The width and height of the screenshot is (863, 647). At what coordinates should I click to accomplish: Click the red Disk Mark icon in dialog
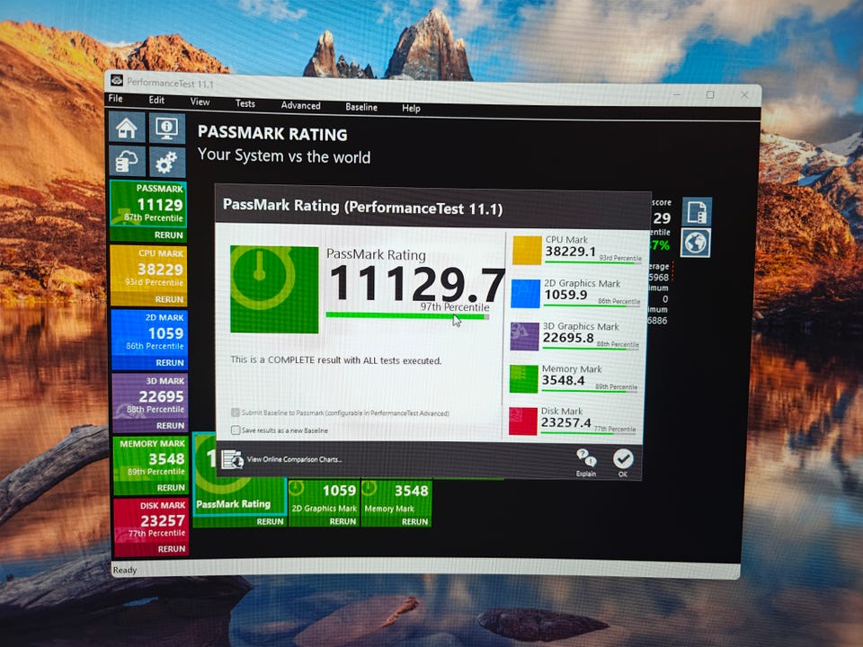(x=523, y=421)
